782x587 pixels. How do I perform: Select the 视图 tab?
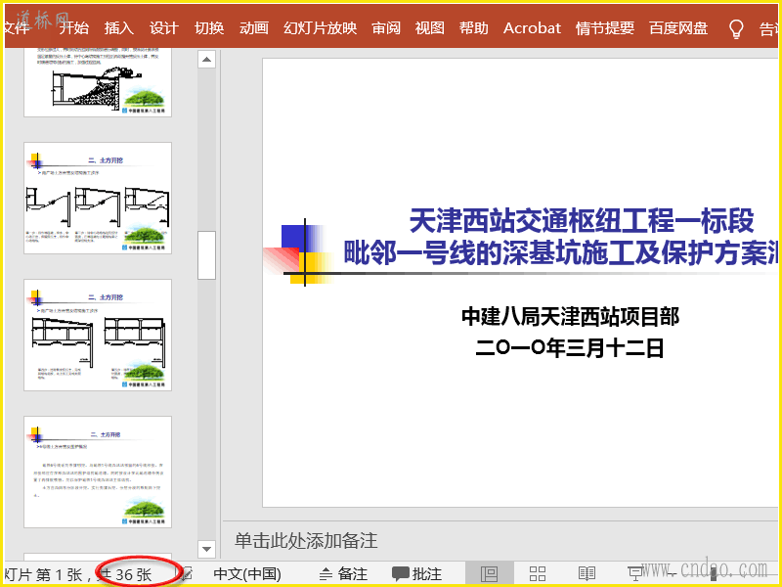(x=430, y=28)
